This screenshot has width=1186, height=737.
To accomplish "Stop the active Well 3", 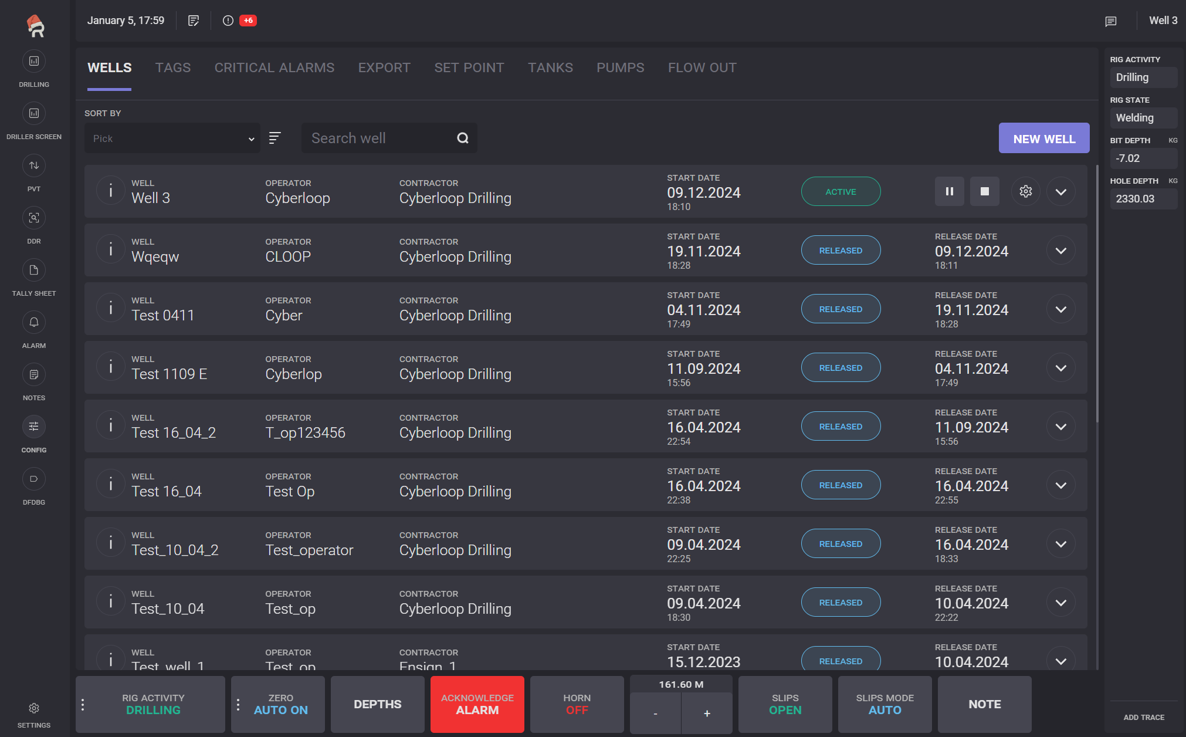I will 984,192.
